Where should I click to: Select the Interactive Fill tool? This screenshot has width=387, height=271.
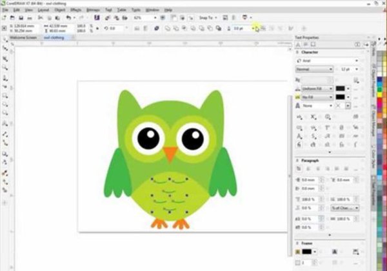(5, 182)
